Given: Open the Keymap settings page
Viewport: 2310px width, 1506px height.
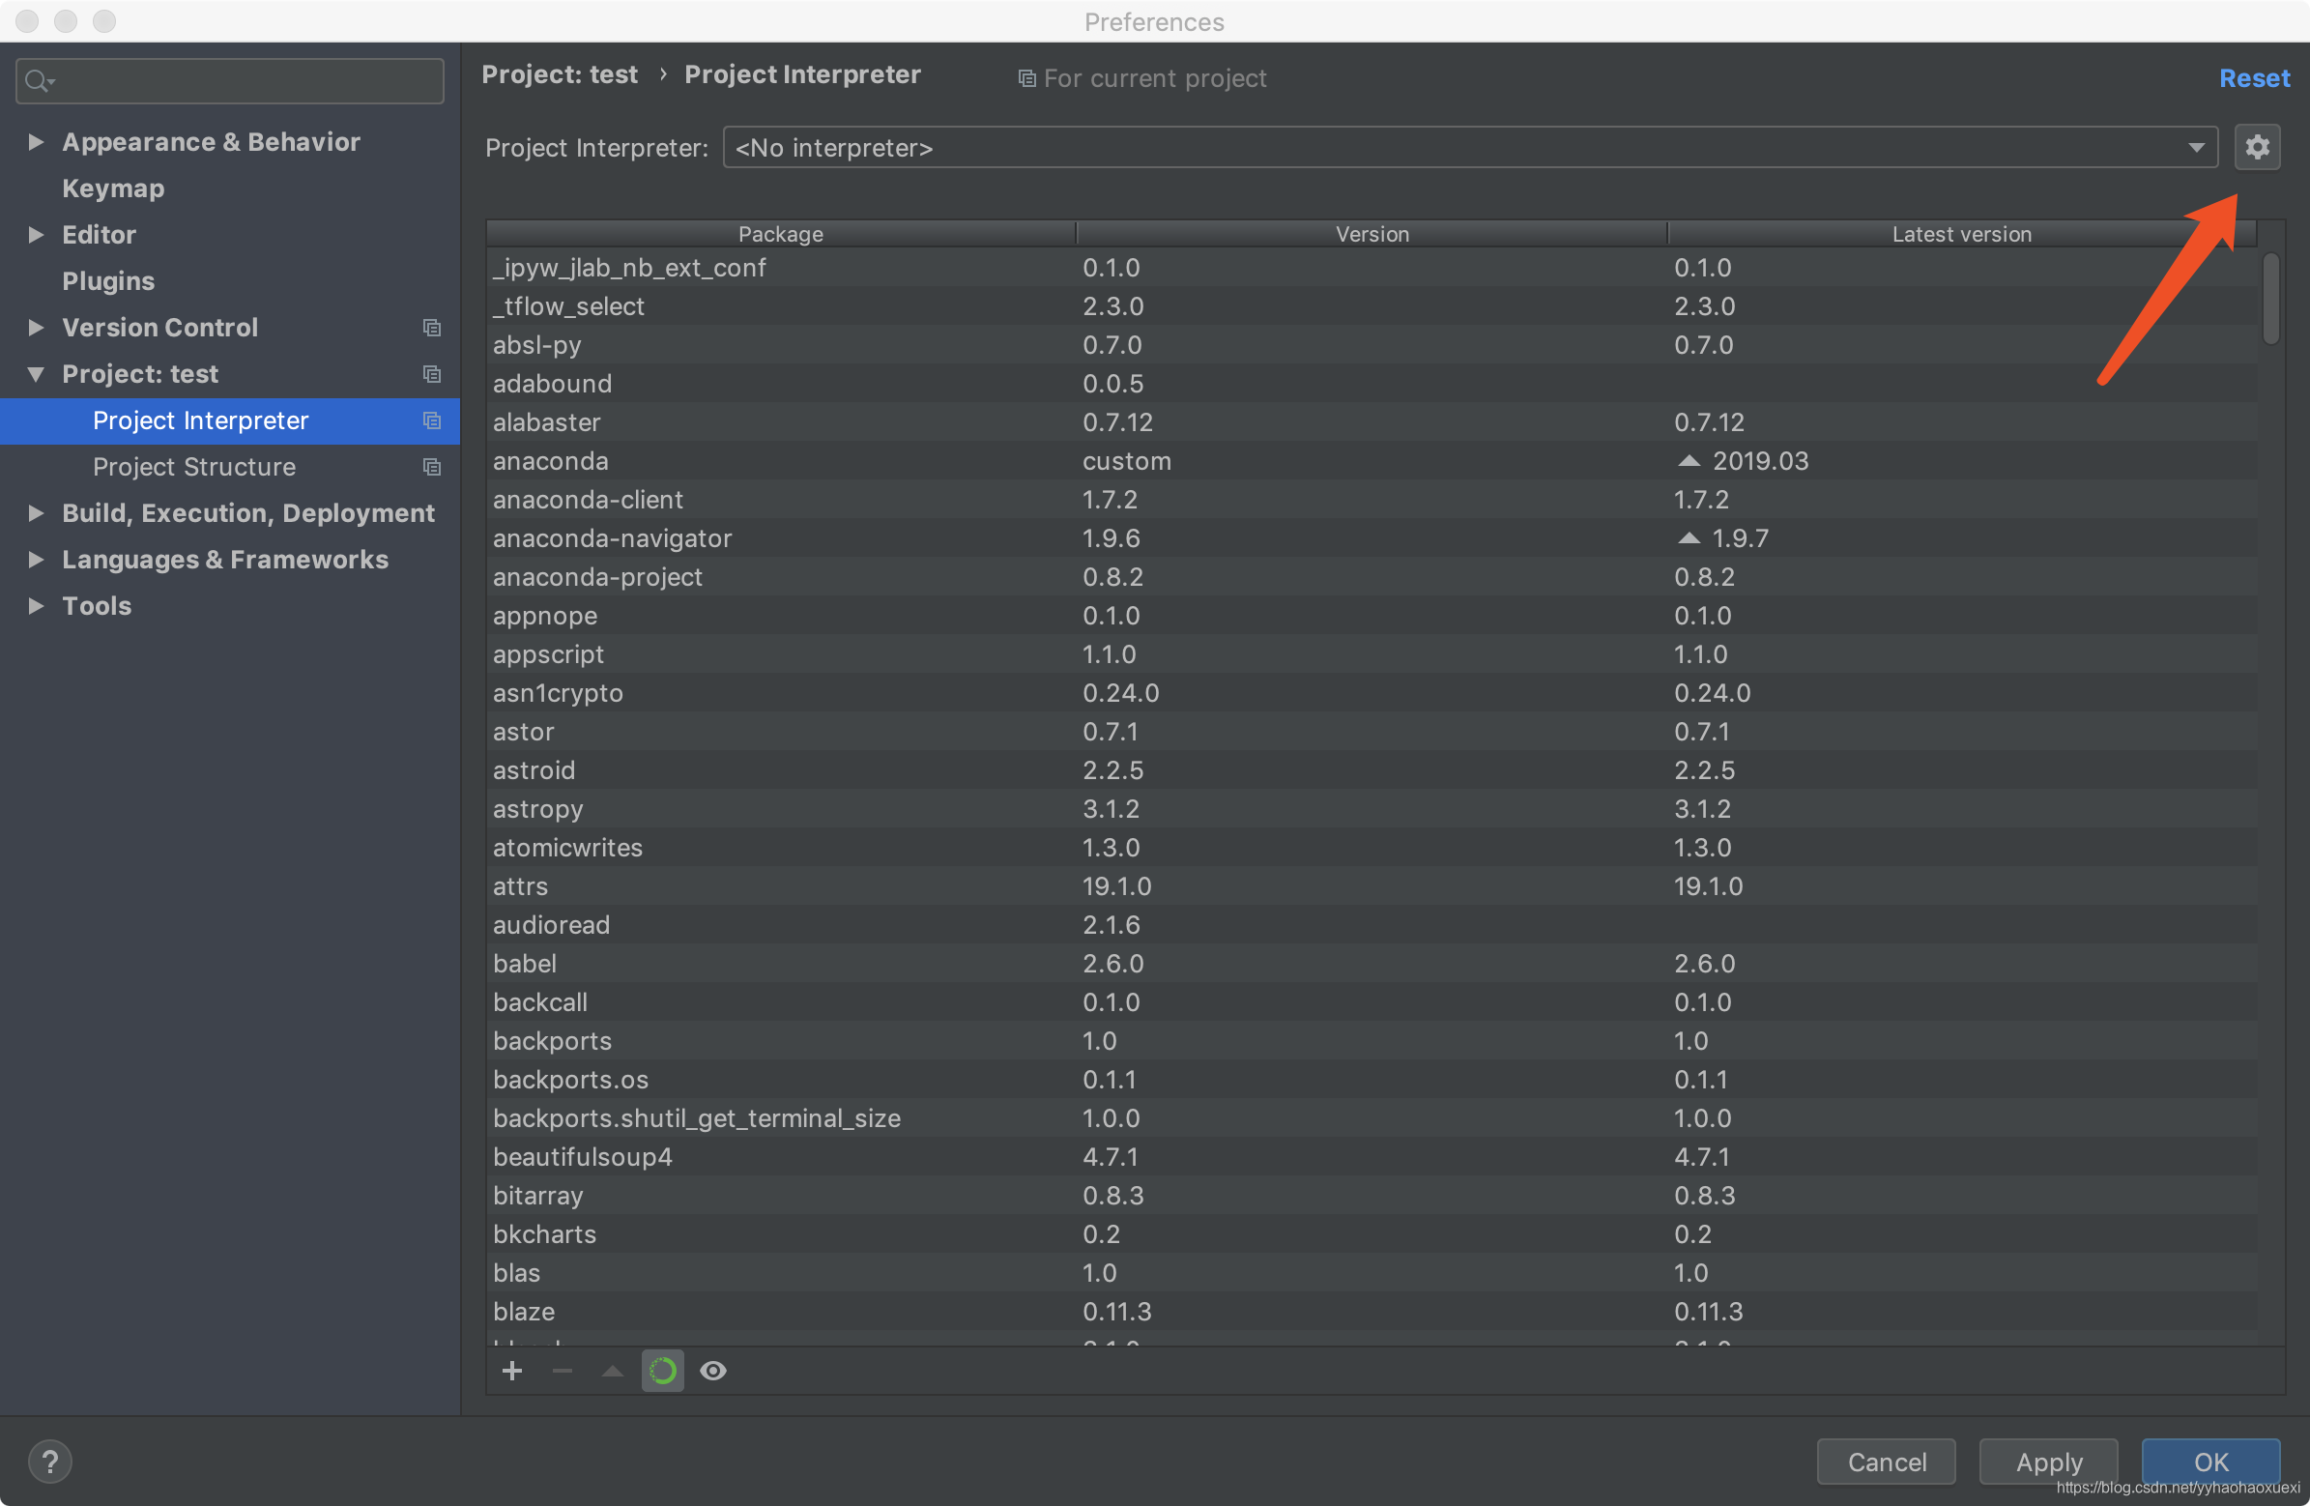Looking at the screenshot, I should click(x=113, y=188).
